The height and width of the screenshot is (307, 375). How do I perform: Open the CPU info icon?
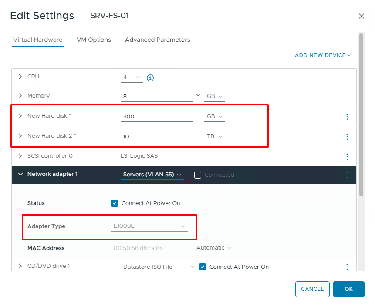point(150,78)
